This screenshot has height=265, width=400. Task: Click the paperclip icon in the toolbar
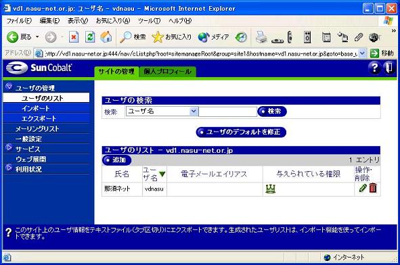[359, 37]
